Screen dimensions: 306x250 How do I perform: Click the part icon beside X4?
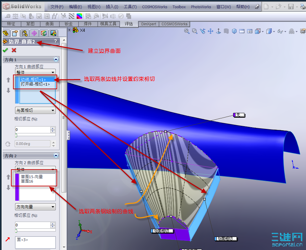(75, 30)
